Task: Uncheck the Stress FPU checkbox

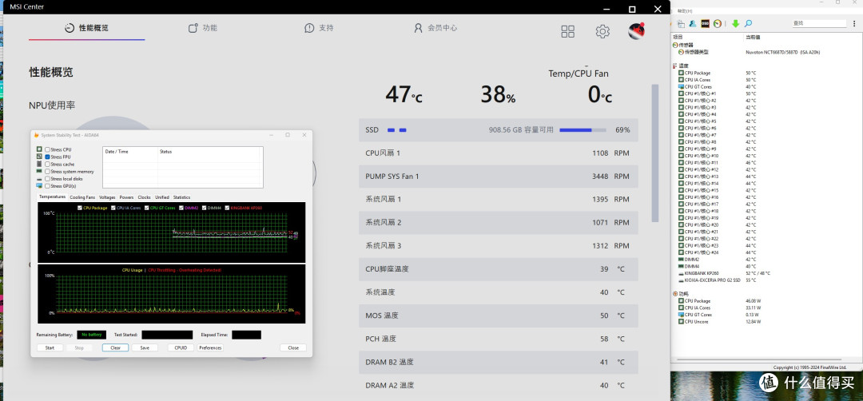Action: [47, 157]
